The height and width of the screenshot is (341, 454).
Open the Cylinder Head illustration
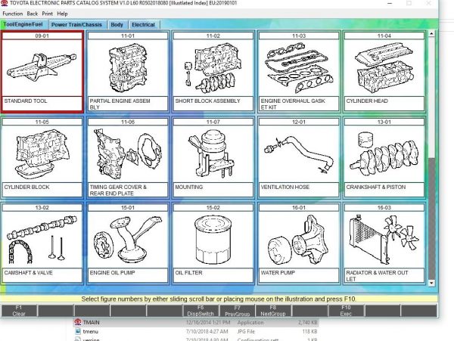[384, 68]
